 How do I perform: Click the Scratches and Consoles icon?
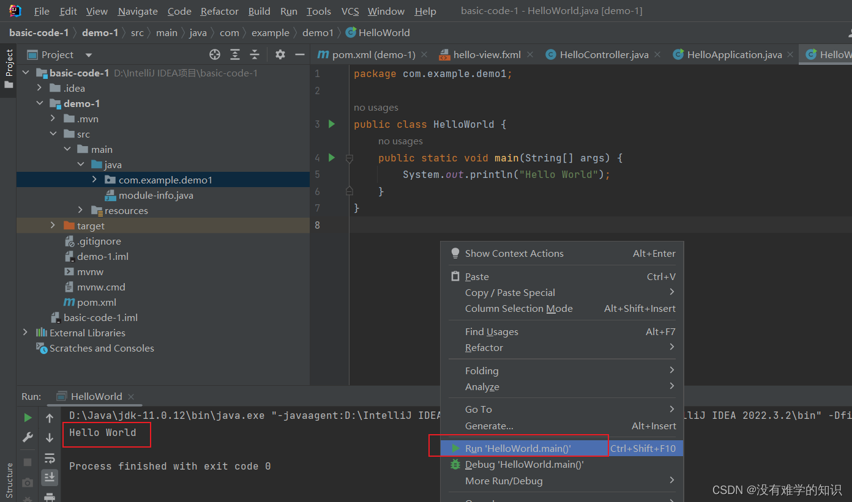click(41, 348)
